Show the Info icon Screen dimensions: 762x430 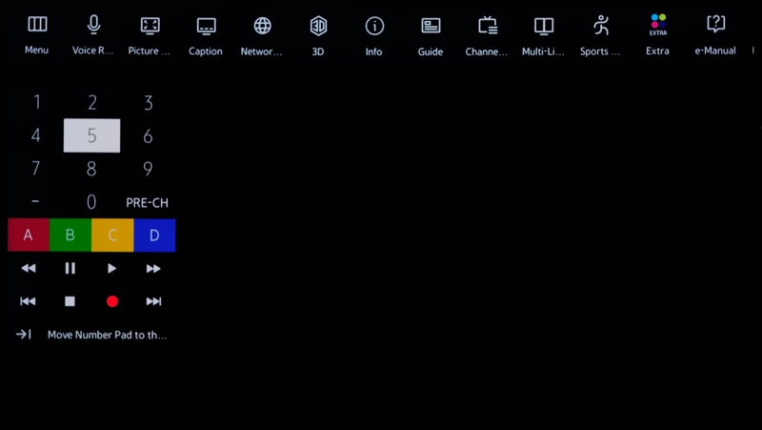tap(374, 26)
